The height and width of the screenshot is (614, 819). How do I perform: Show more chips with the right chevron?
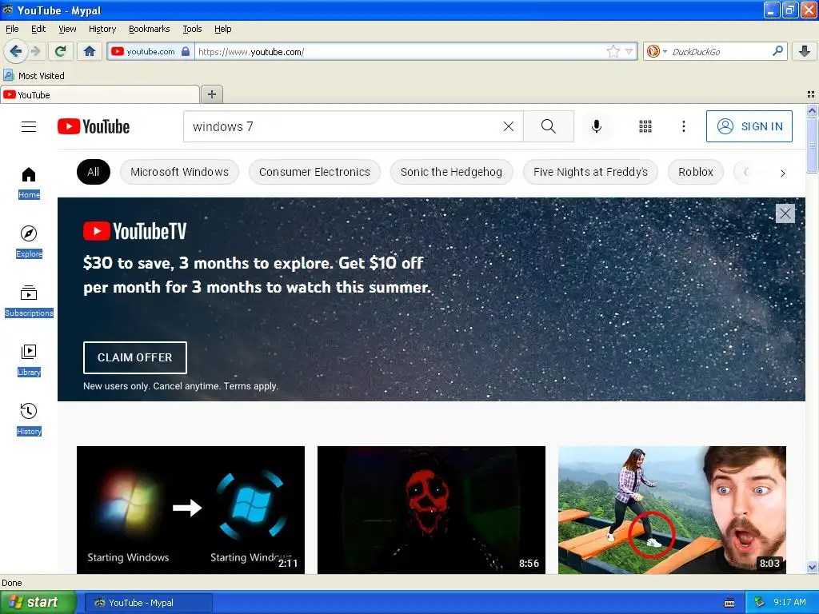pos(782,173)
